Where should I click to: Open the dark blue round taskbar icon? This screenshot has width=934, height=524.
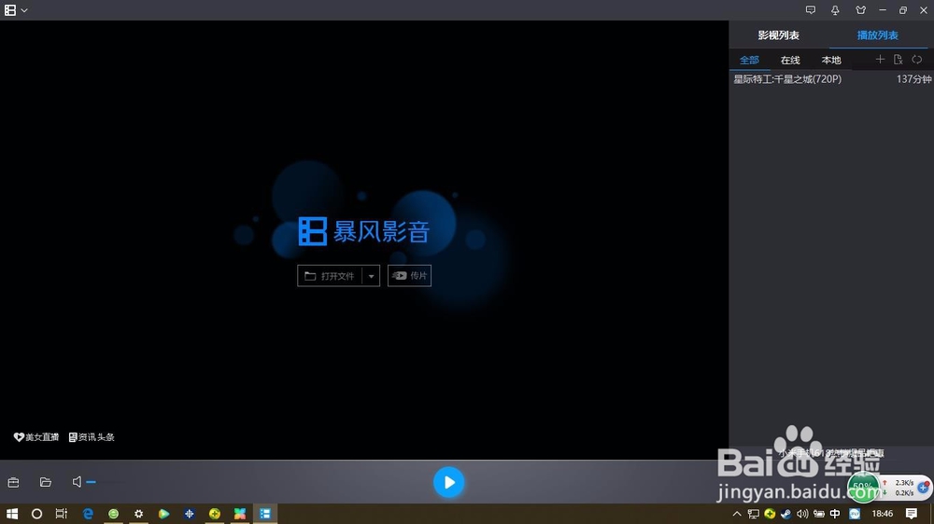coord(189,514)
